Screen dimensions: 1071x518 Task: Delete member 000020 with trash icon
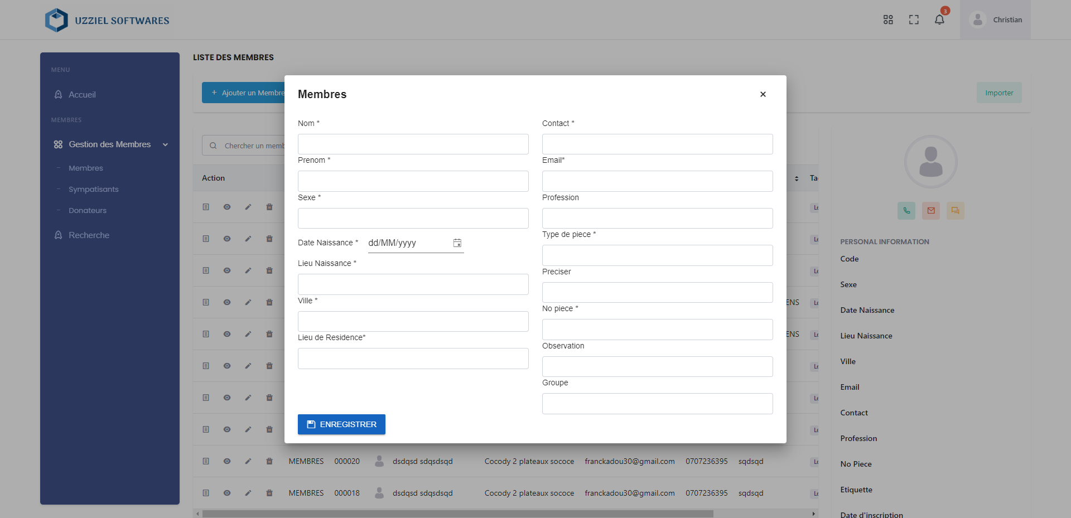(x=269, y=461)
